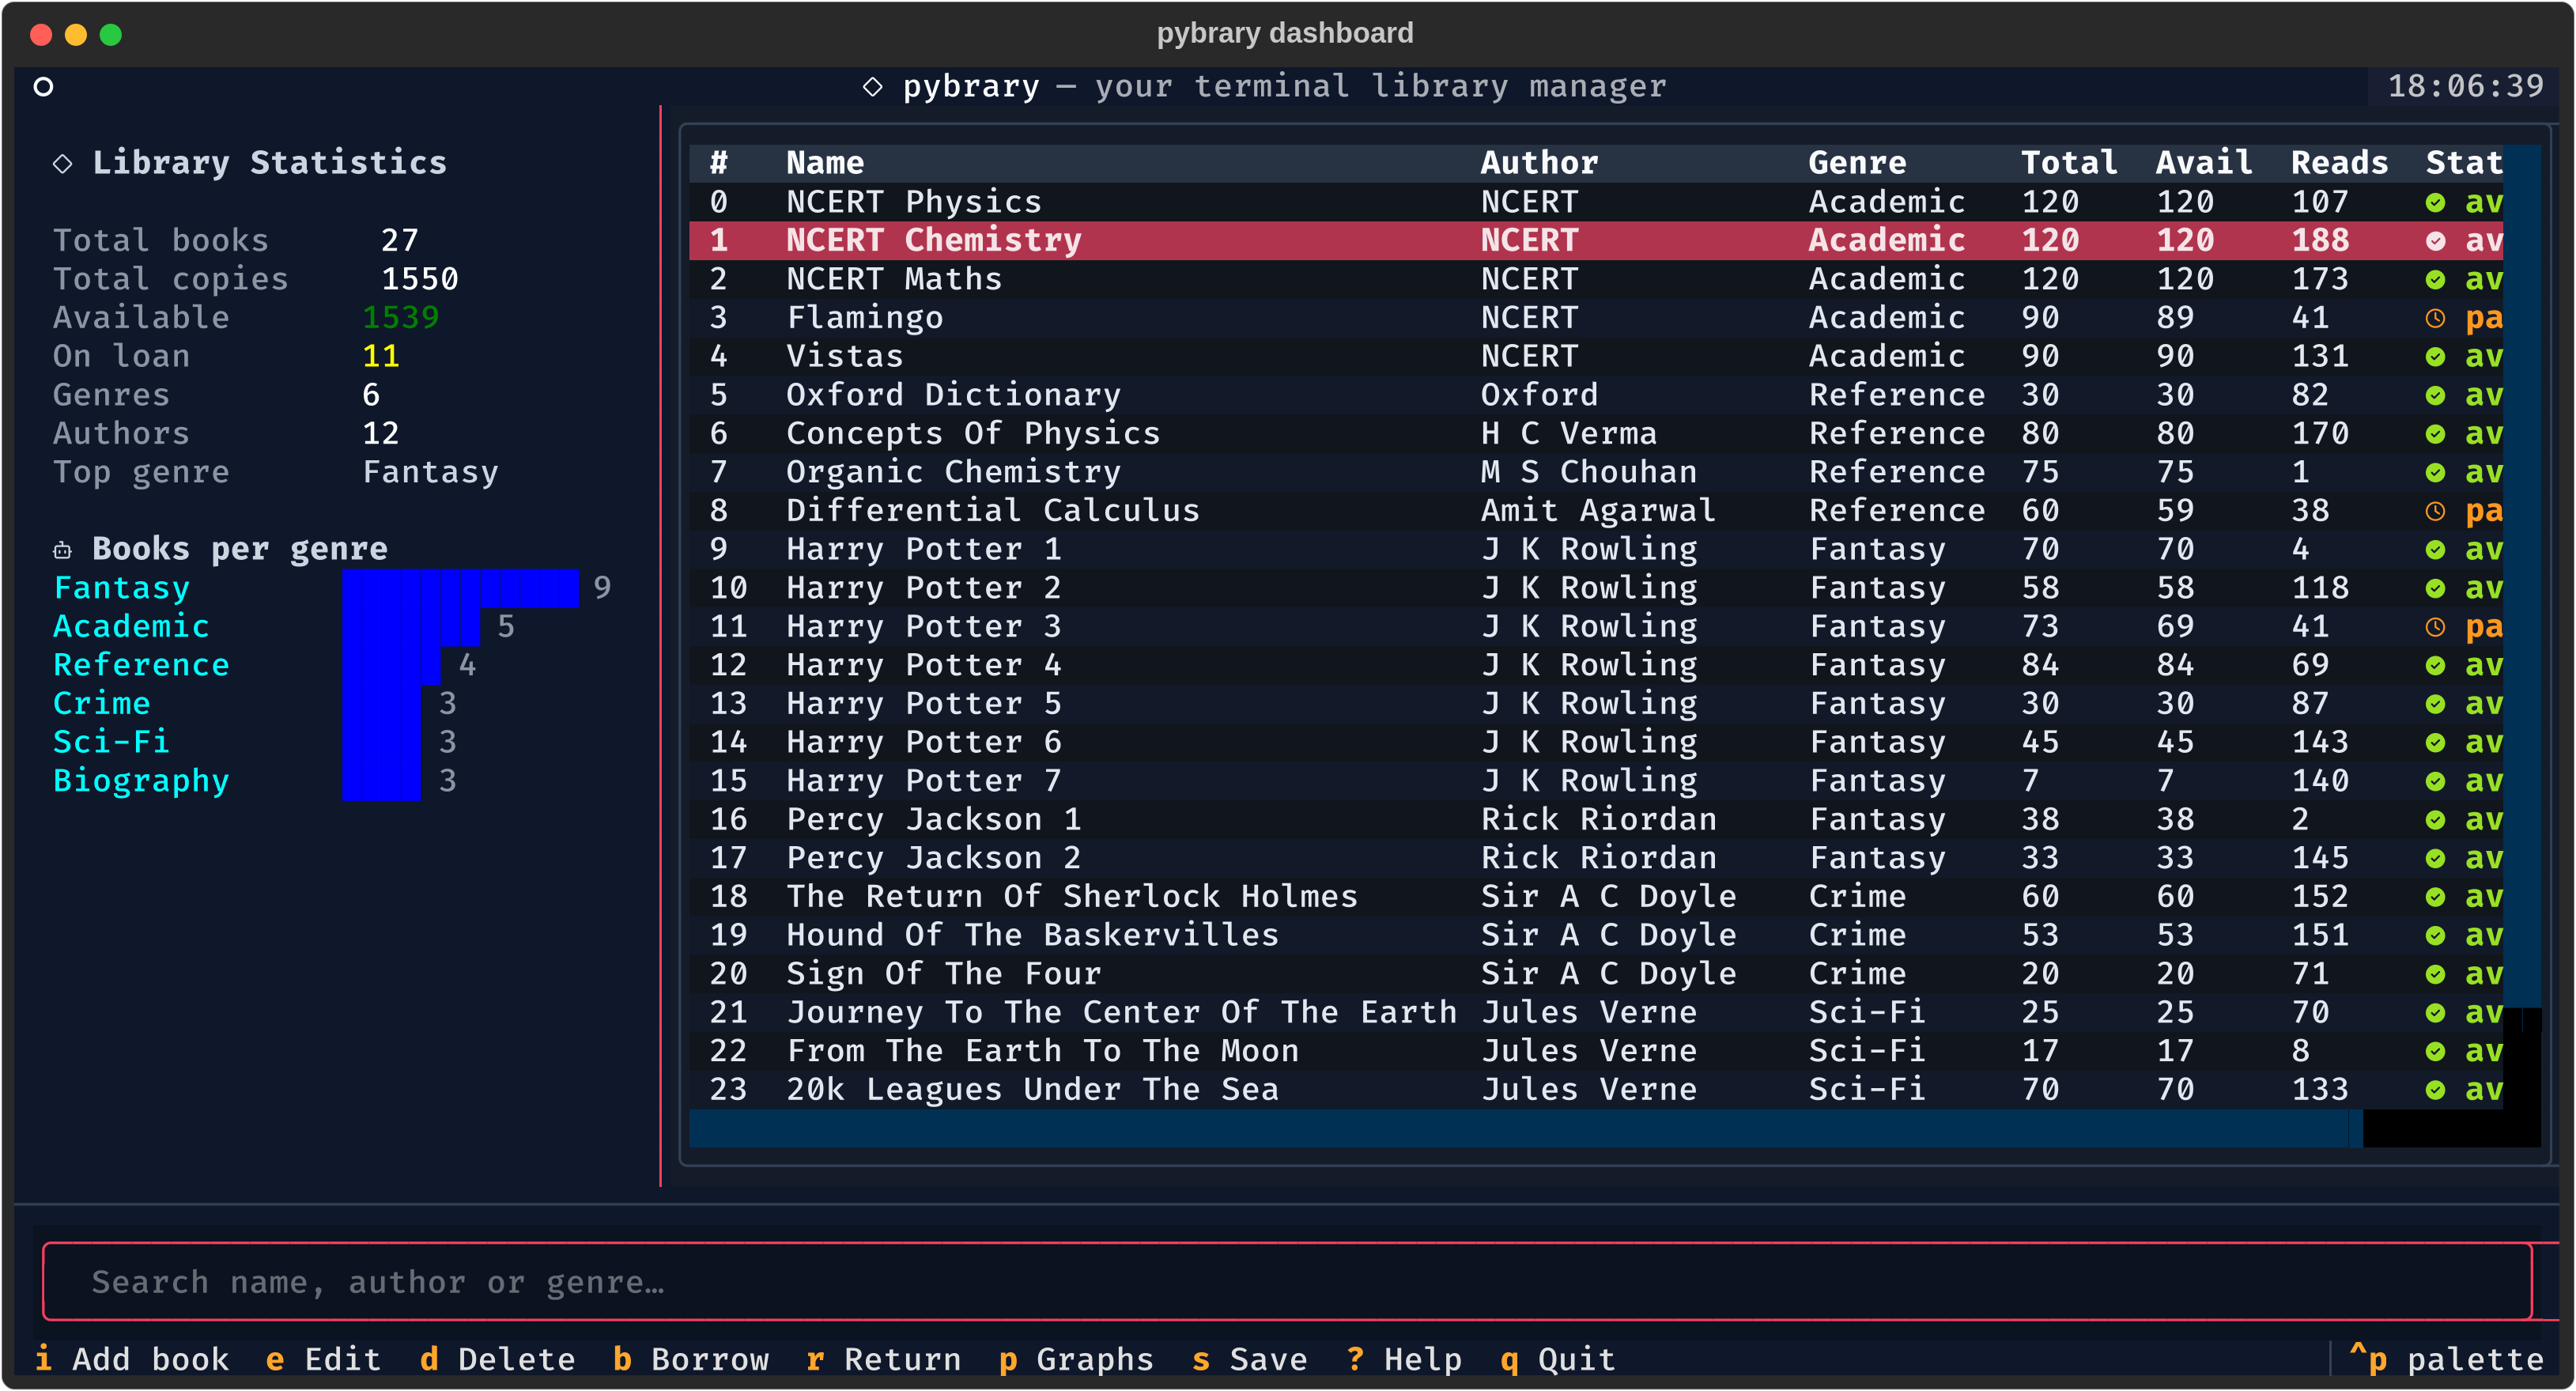Click the status check icon for NCERT Chemistry
The width and height of the screenshot is (2576, 1391).
tap(2435, 241)
